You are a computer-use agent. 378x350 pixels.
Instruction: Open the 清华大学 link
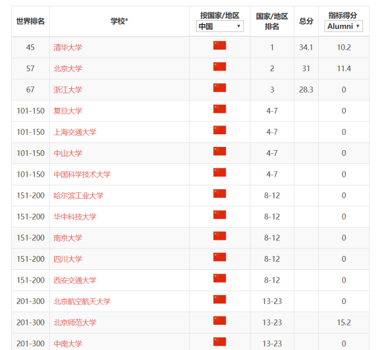click(68, 47)
